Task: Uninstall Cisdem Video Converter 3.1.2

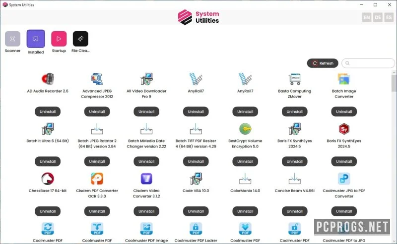Action: tap(146, 211)
